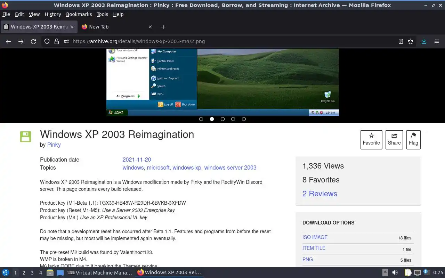445x278 pixels.
Task: Click the taskbar clock showing 0:25
Action: click(x=438, y=273)
